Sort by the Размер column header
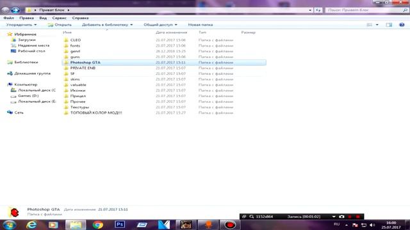Image resolution: width=410 pixels, height=230 pixels. click(x=248, y=33)
